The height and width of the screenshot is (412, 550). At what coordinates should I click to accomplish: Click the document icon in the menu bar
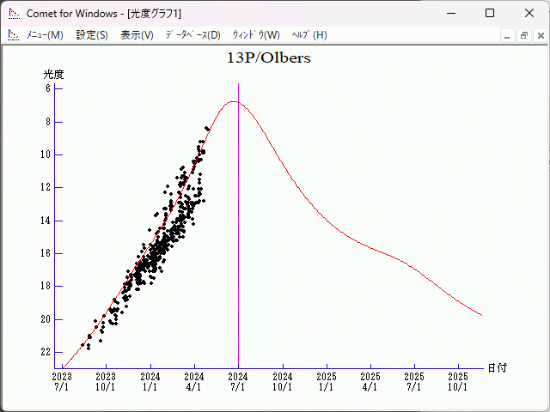(13, 35)
